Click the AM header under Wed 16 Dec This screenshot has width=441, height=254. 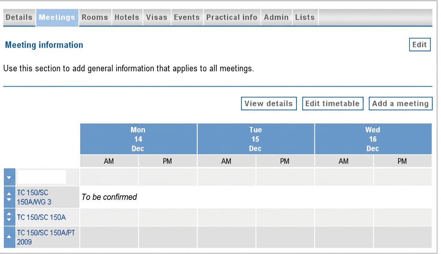tap(344, 161)
